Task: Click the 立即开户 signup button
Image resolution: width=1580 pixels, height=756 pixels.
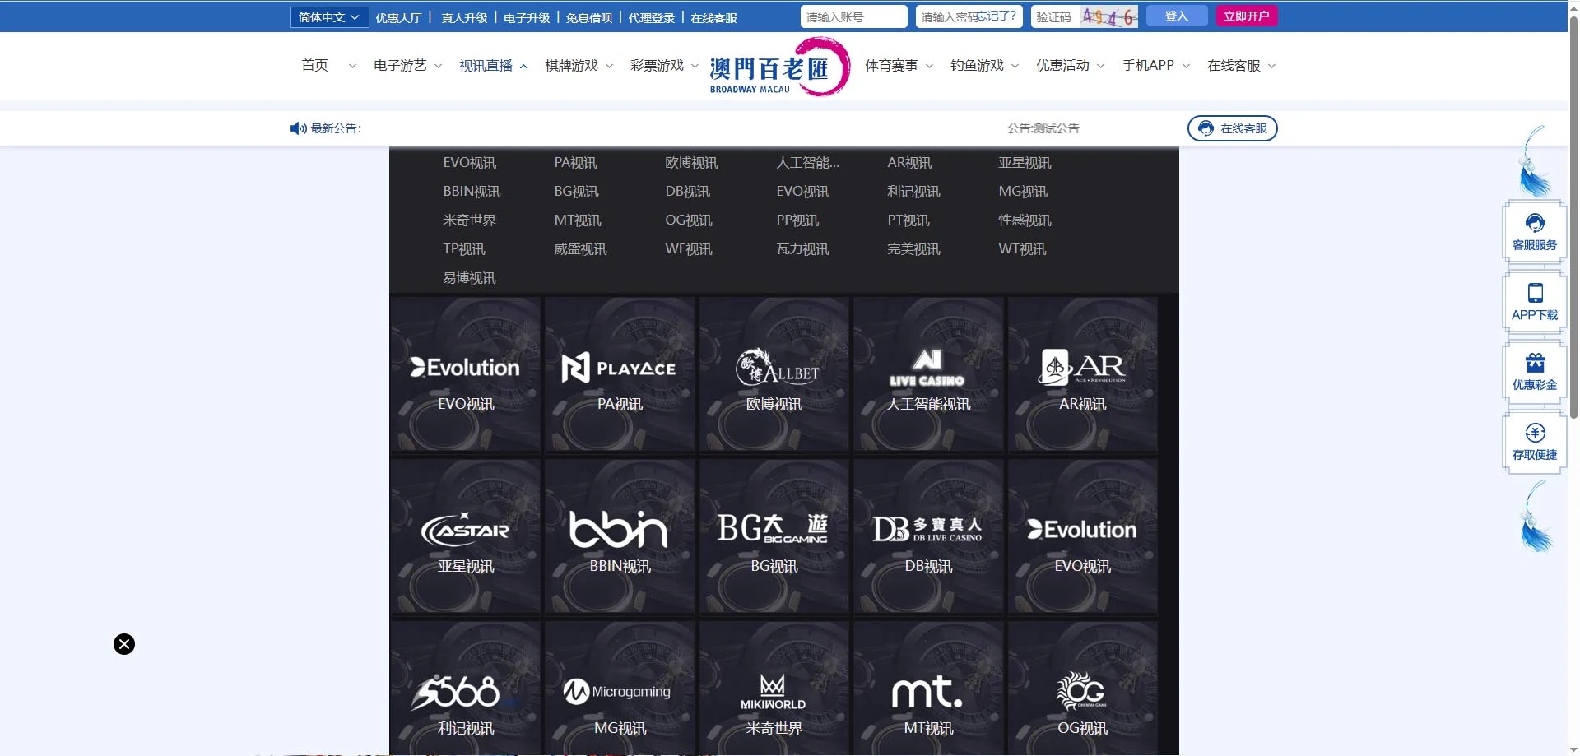Action: click(x=1247, y=16)
